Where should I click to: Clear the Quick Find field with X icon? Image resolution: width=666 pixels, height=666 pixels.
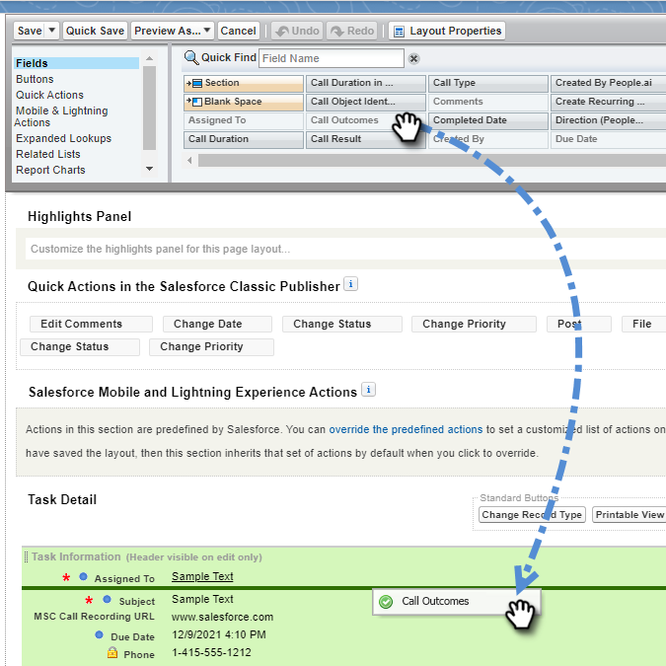(413, 58)
